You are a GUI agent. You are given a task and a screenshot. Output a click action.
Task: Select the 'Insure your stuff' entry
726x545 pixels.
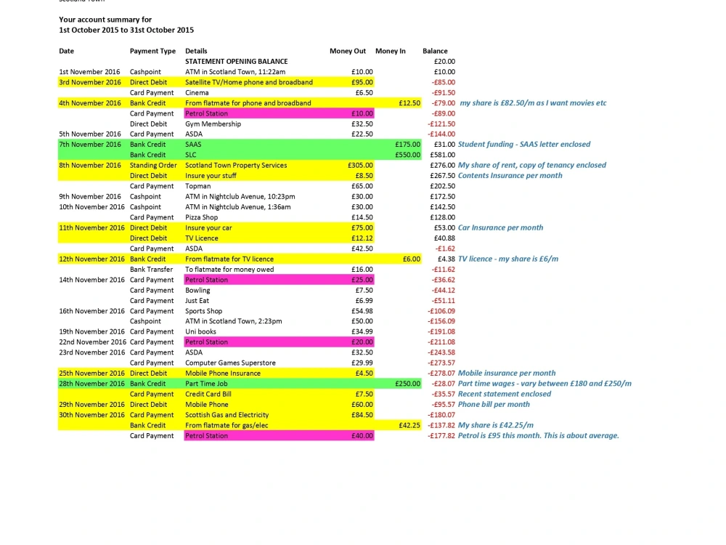(211, 176)
